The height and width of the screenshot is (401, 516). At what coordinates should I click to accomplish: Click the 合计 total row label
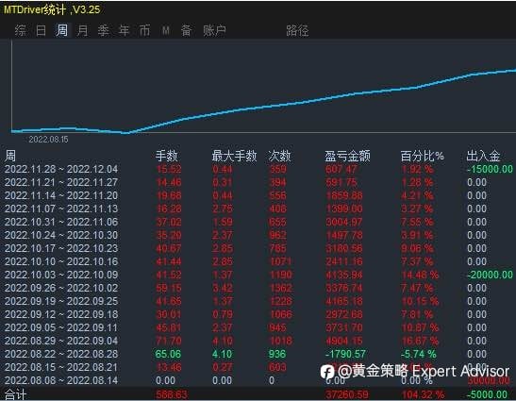15,394
